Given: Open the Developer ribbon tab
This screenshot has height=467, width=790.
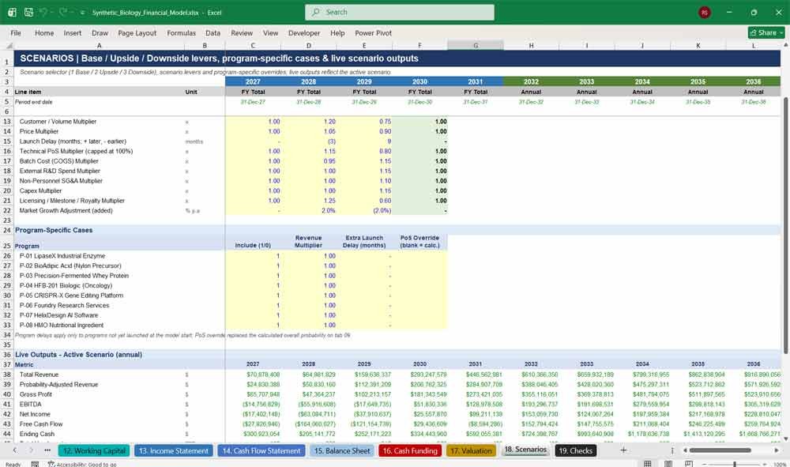Looking at the screenshot, I should (304, 32).
